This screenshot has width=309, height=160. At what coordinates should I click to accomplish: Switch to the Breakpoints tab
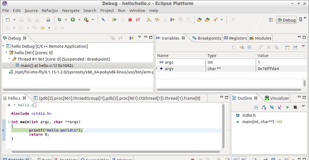pos(207,38)
